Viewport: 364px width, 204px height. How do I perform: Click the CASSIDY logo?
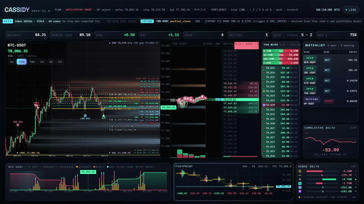coord(17,10)
